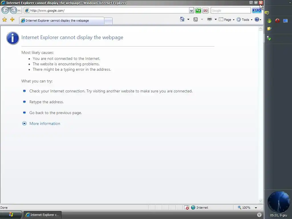The height and width of the screenshot is (219, 292).
Task: Click the Internet Explorer title bar icon
Action: tap(3, 3)
